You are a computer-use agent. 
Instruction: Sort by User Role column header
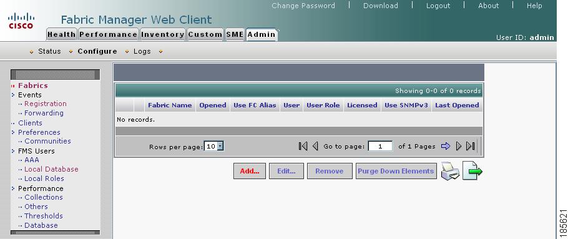pyautogui.click(x=323, y=105)
